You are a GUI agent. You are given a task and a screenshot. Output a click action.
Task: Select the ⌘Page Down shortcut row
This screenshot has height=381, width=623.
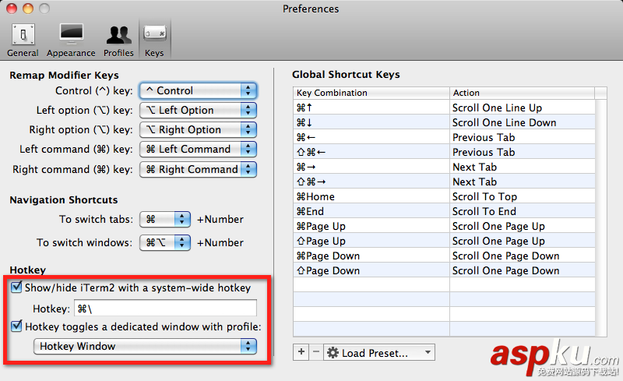444,256
